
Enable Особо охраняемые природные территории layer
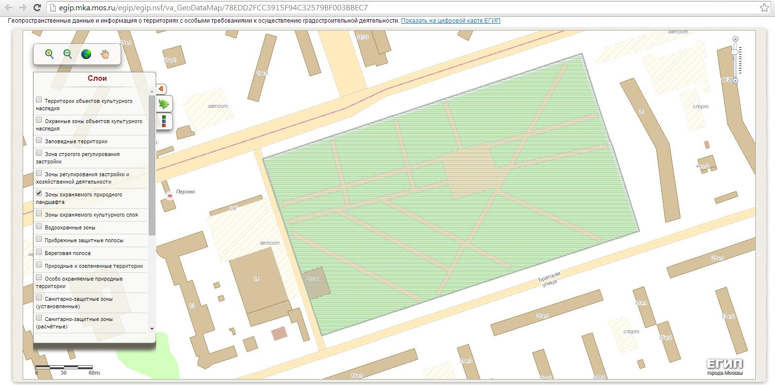(39, 277)
